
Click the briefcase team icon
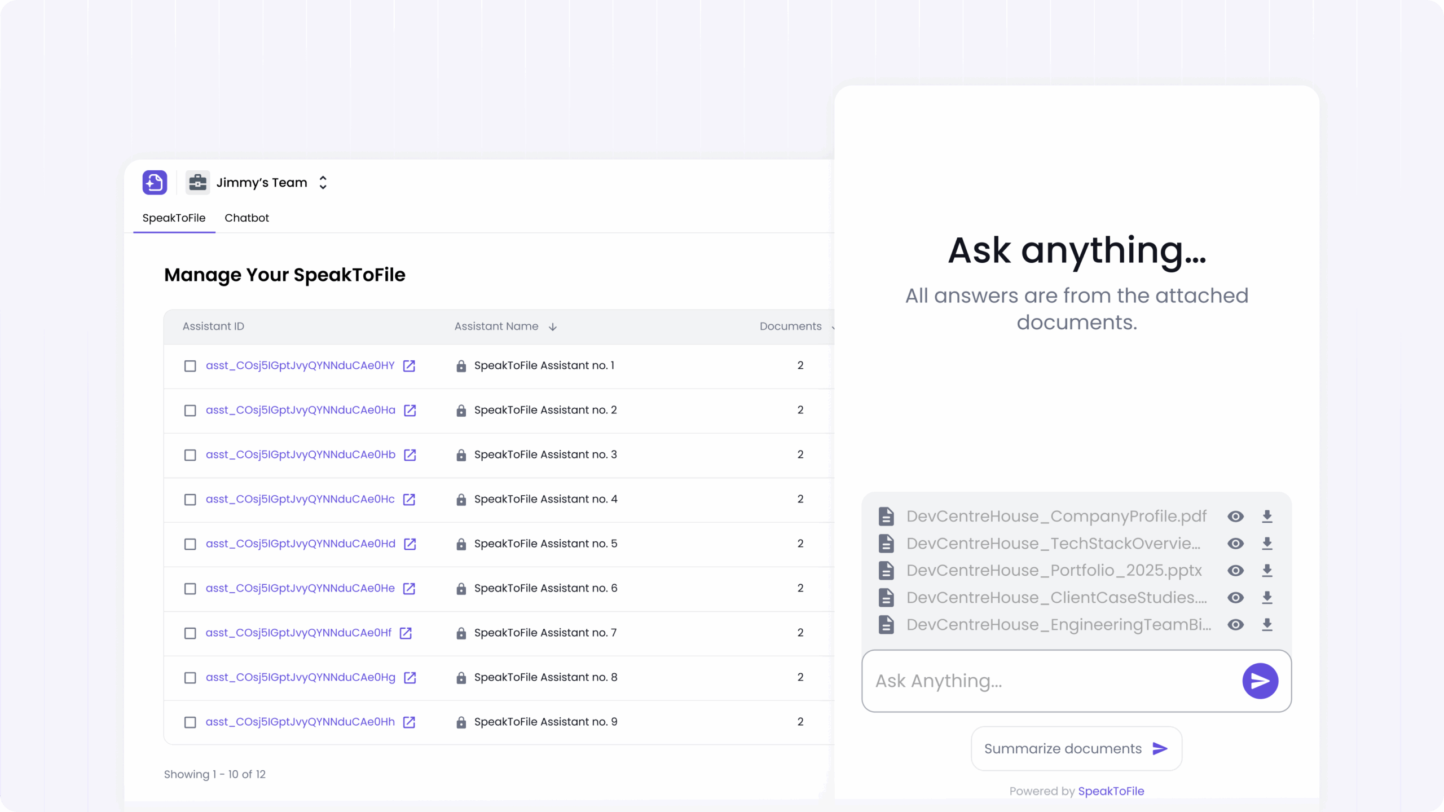197,183
